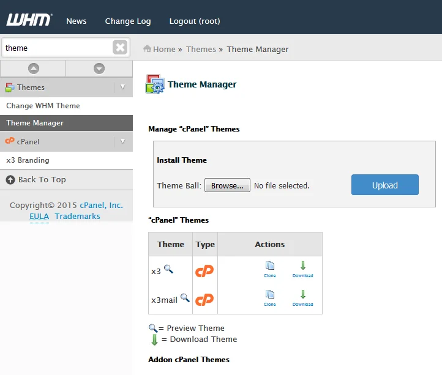The height and width of the screenshot is (375, 442).
Task: Click the cPanel sidebar section header
Action: tap(66, 141)
